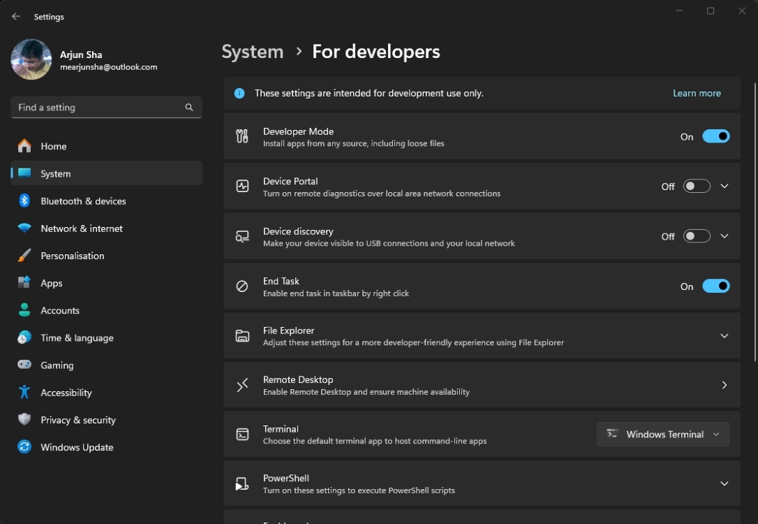Screen dimensions: 758x524
Task: Enable the Device Portal switch
Action: [x=696, y=187]
